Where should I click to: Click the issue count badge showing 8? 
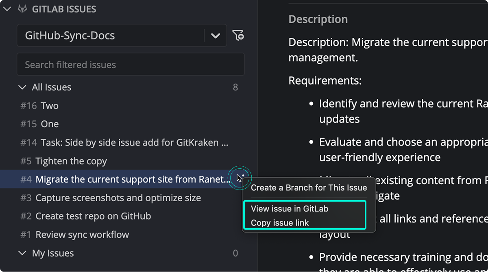(x=235, y=87)
